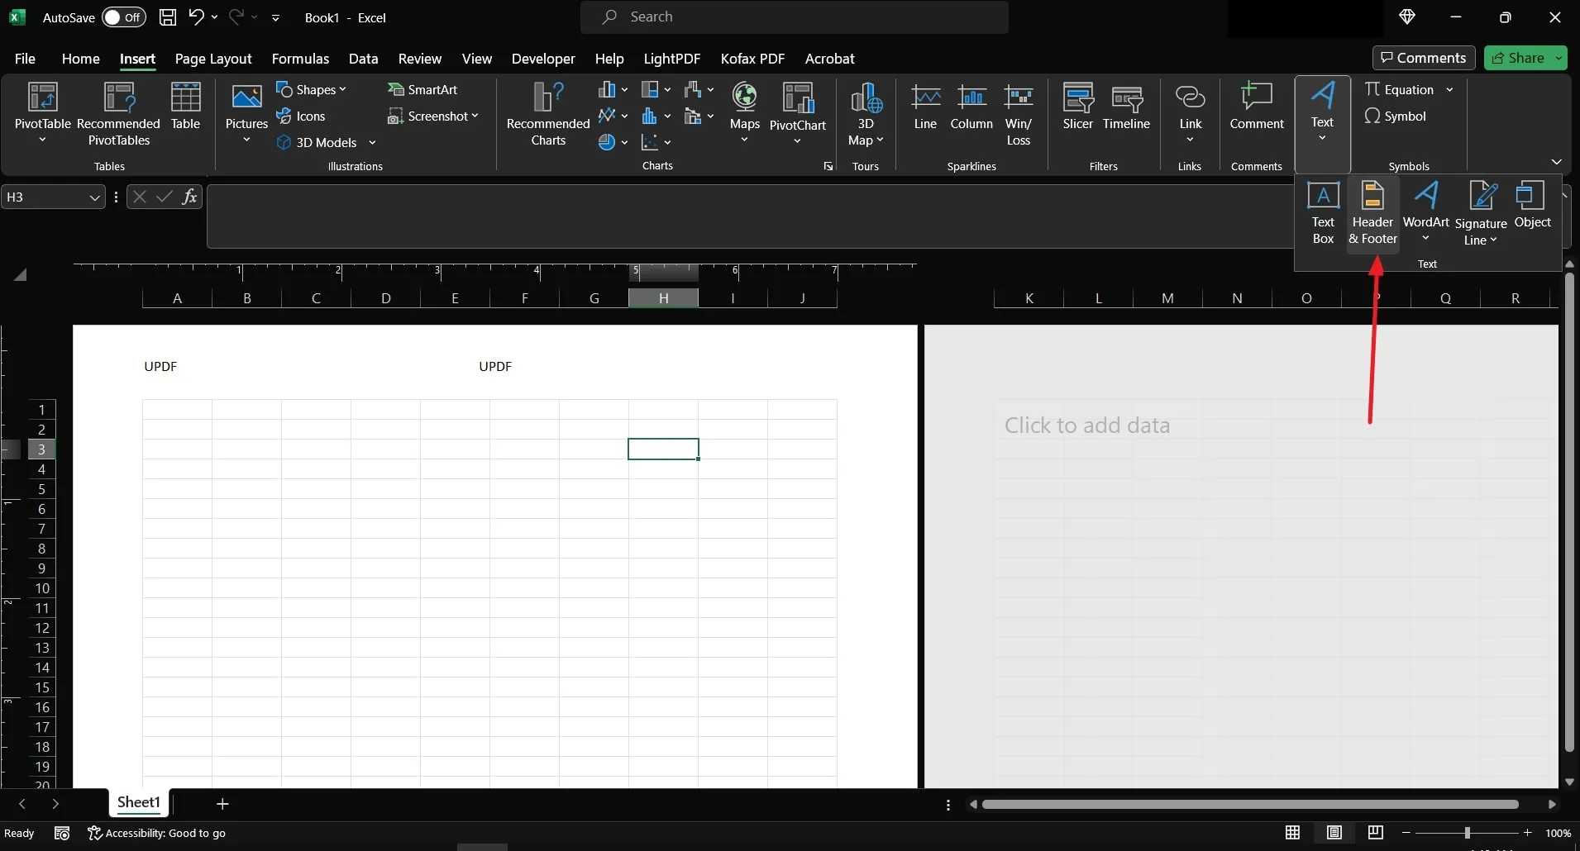
Task: Add a new worksheet with the plus button
Action: pyautogui.click(x=222, y=803)
